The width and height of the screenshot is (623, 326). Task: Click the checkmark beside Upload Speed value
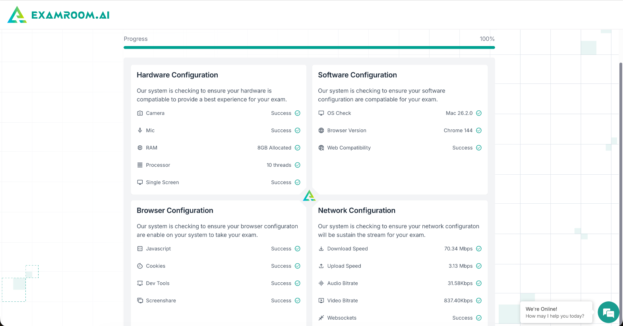(x=479, y=266)
